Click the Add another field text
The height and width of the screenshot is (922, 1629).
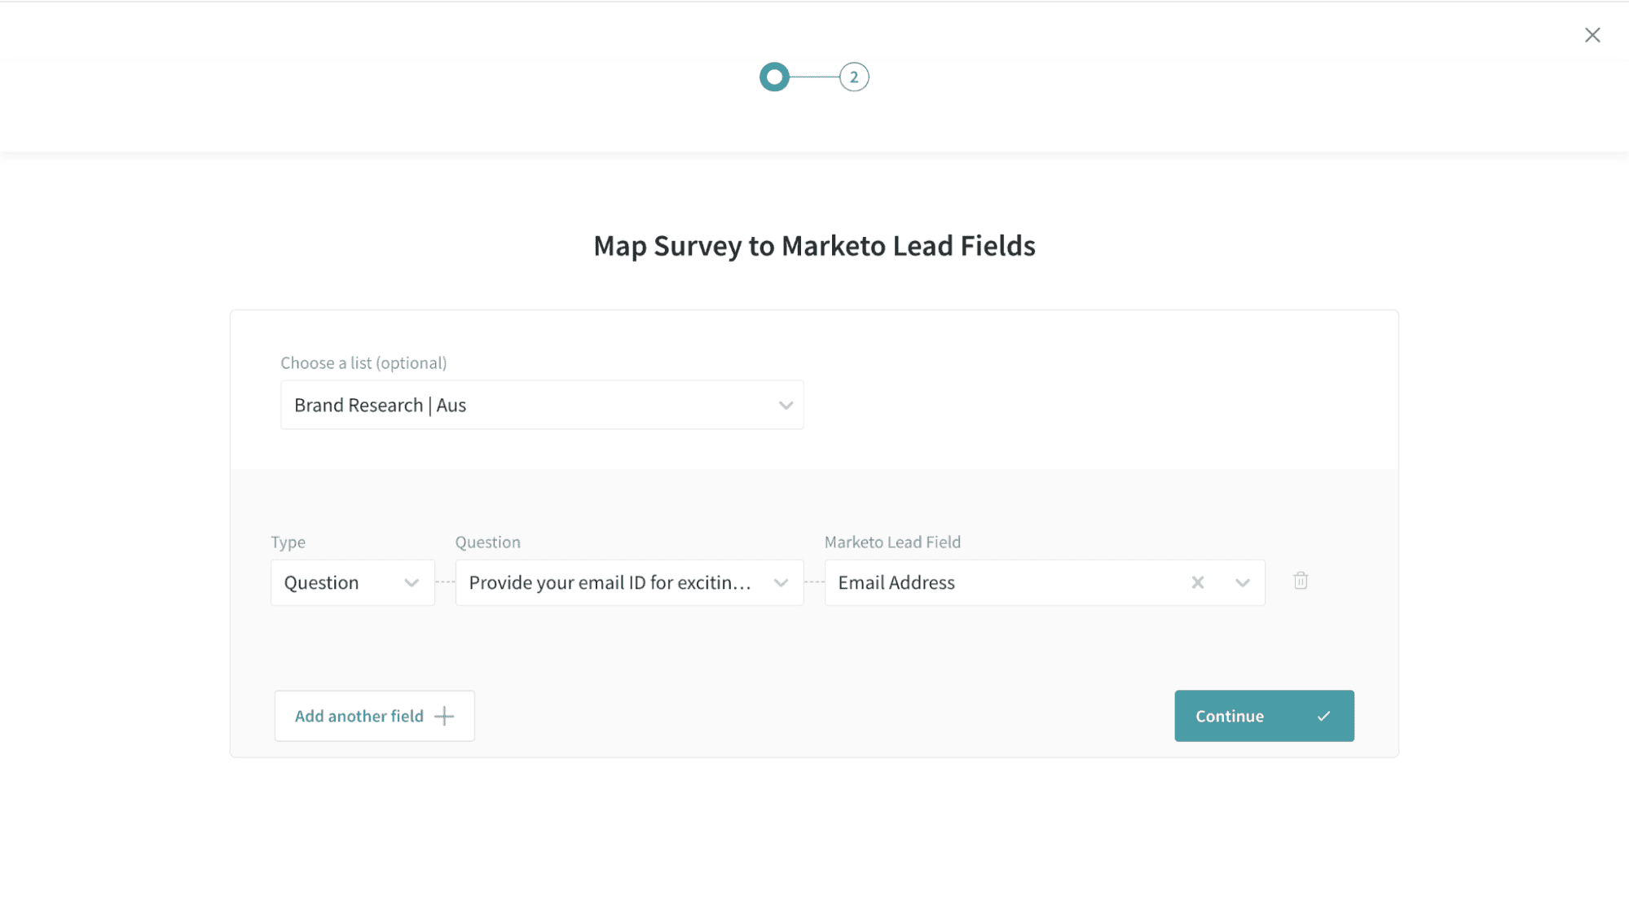(x=359, y=716)
